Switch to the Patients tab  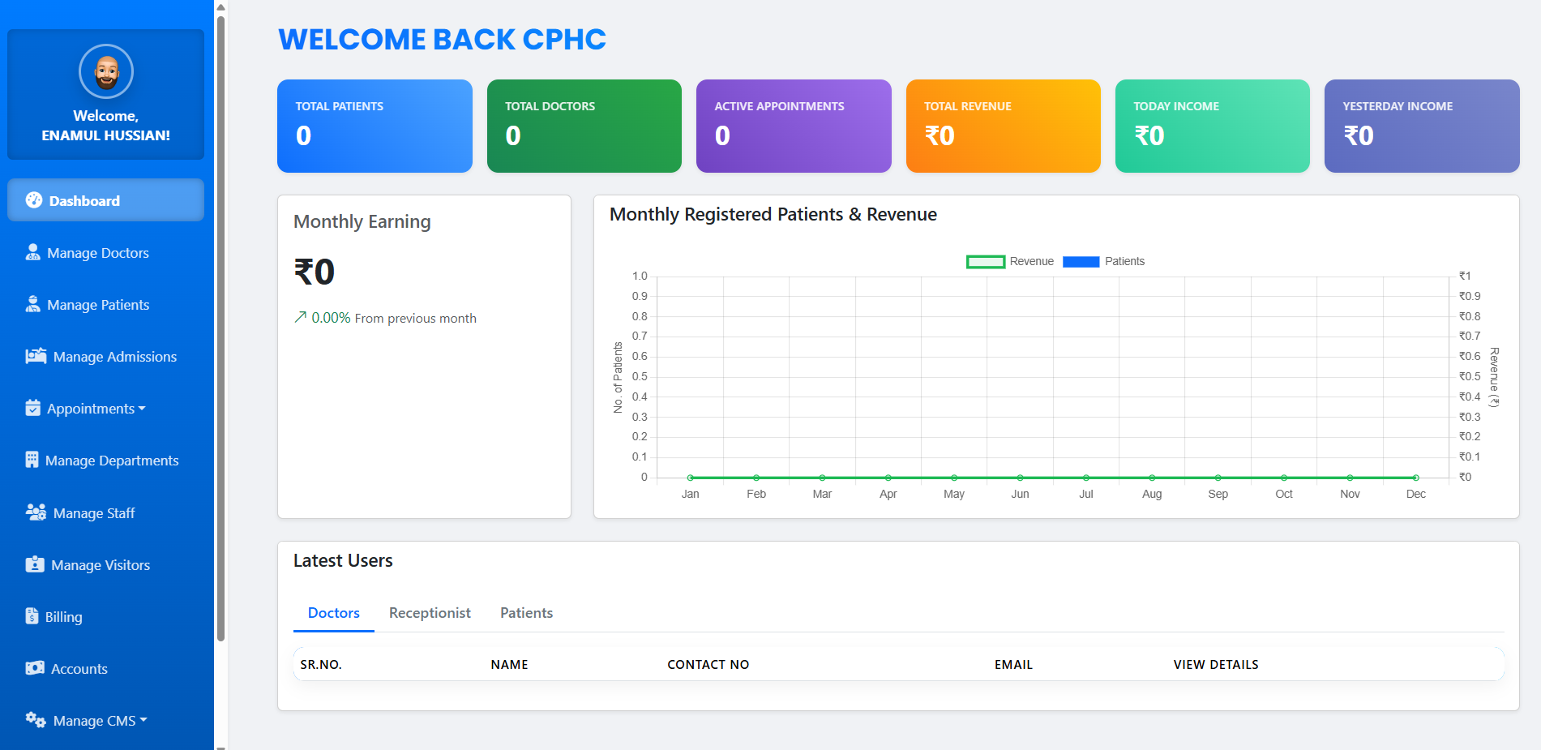pyautogui.click(x=526, y=613)
